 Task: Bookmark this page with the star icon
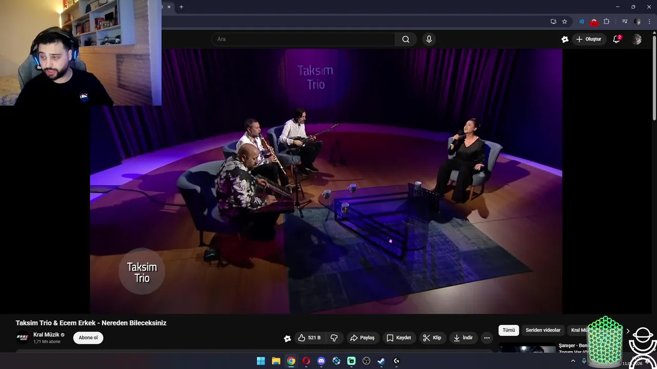tap(565, 22)
